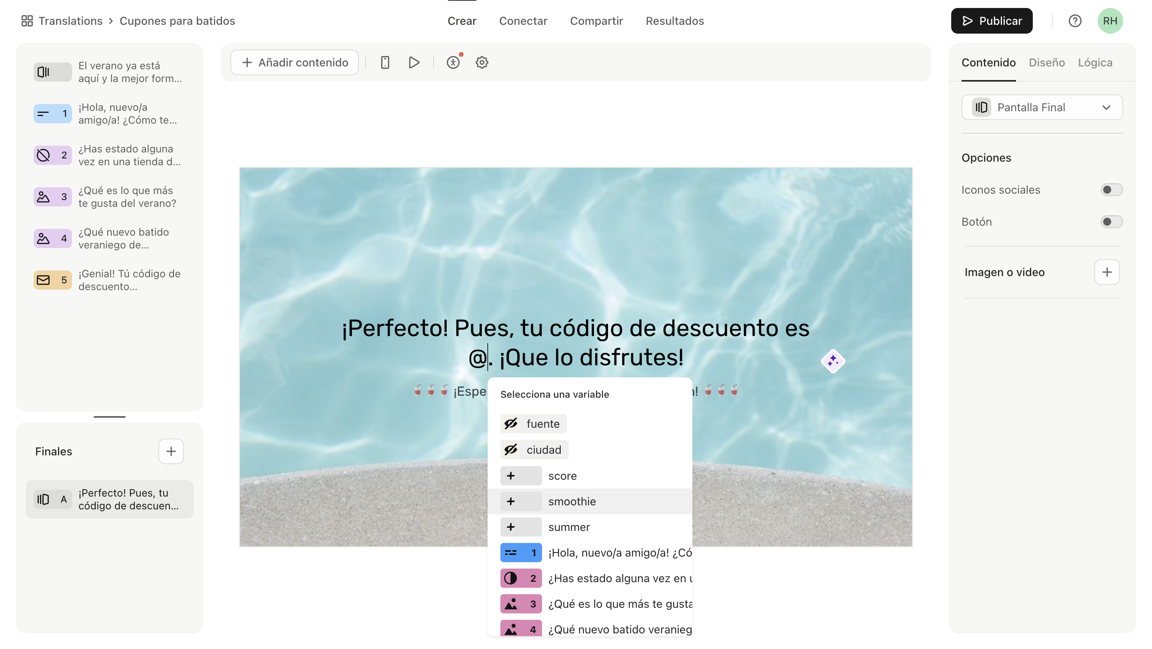Image resolution: width=1152 pixels, height=649 pixels.
Task: Toggle the Iconos sociales switch
Action: coord(1111,190)
